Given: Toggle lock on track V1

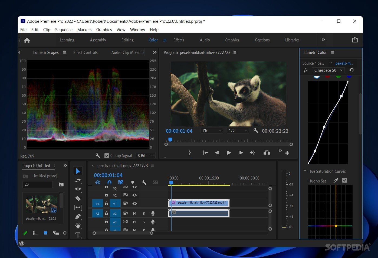Looking at the screenshot, I should 107,203.
